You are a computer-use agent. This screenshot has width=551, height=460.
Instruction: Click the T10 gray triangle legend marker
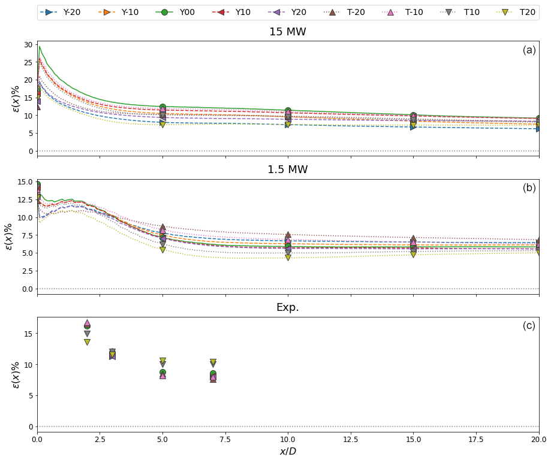[450, 12]
